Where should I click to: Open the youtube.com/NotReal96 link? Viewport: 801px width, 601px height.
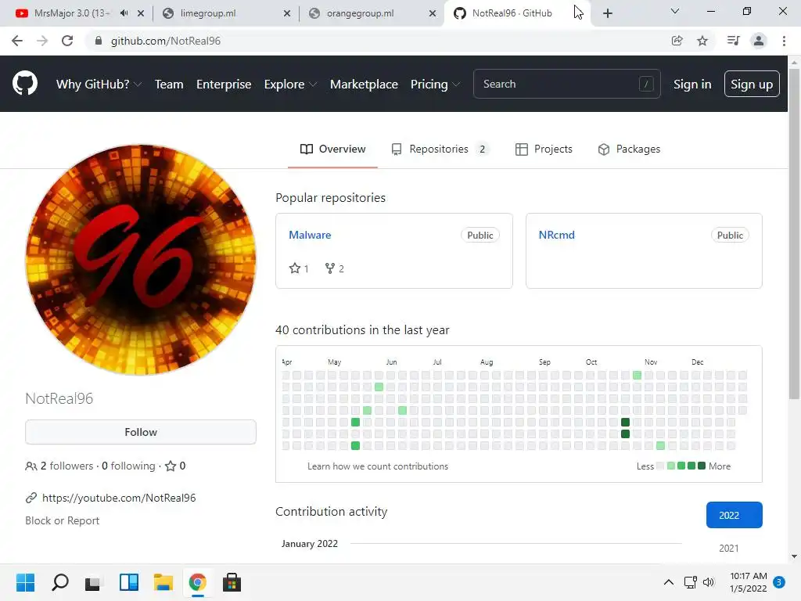(x=119, y=498)
